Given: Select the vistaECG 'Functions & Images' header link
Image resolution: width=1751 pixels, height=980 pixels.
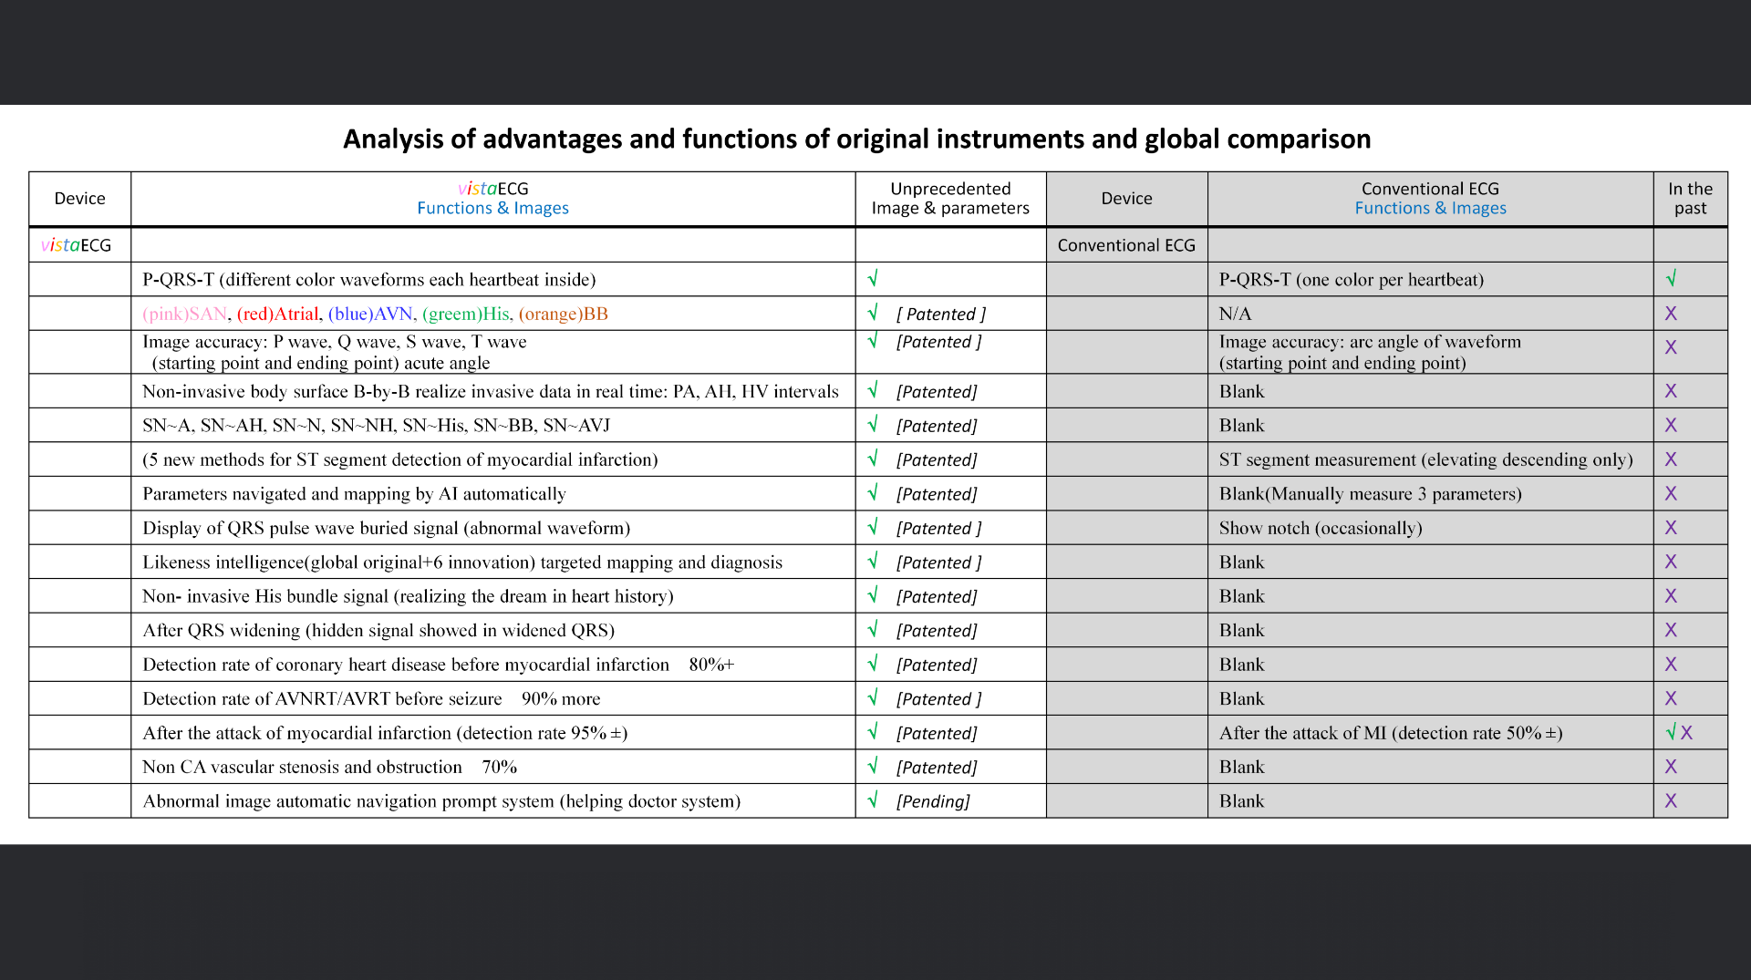Looking at the screenshot, I should pyautogui.click(x=492, y=208).
